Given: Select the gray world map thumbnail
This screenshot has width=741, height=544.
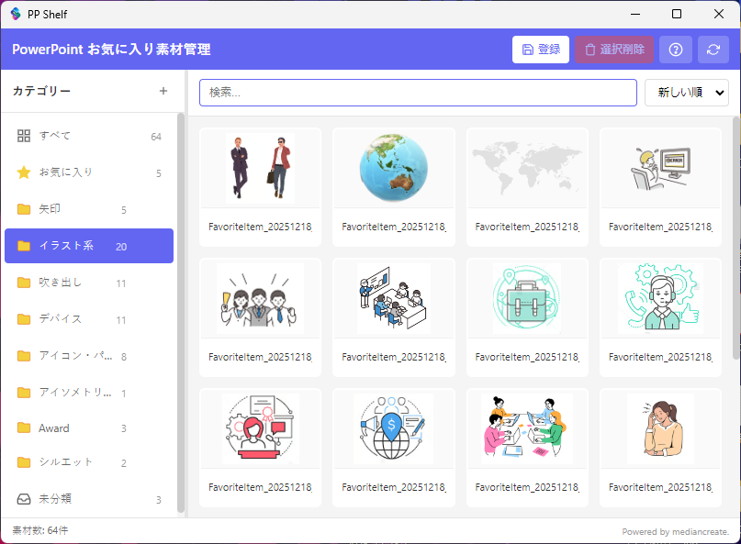Looking at the screenshot, I should pos(527,169).
